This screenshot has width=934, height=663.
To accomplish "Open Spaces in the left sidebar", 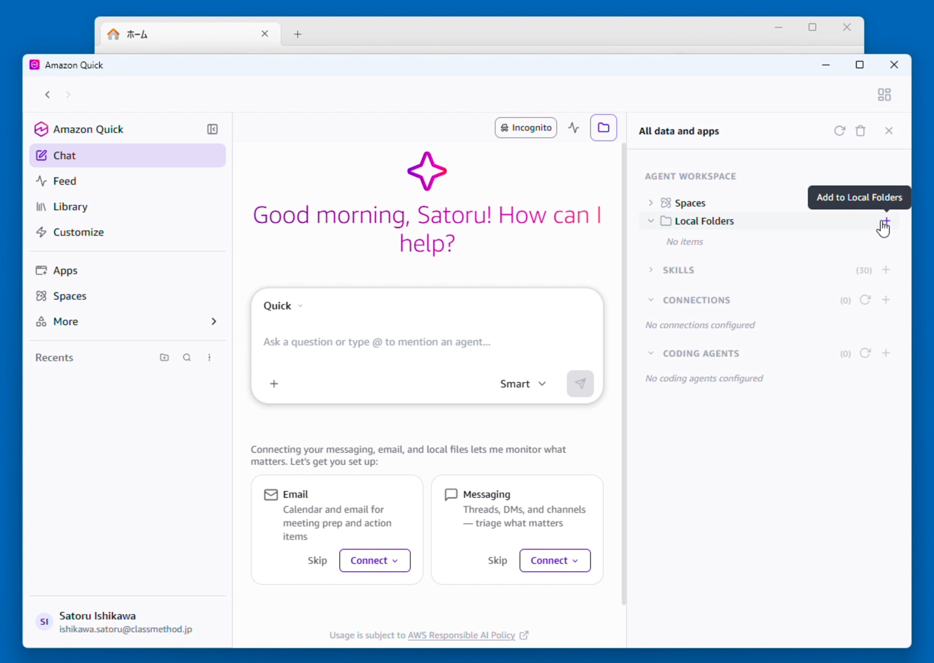I will (x=127, y=296).
